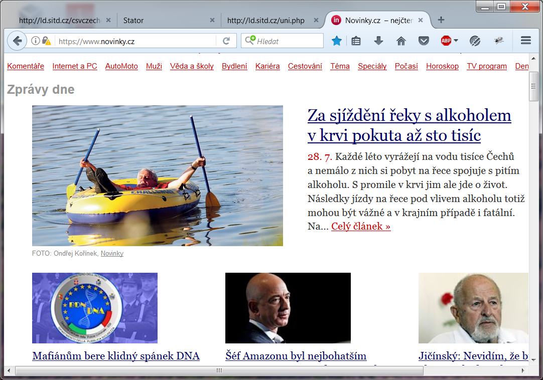
Task: Save the current page to Pocket
Action: 424,41
